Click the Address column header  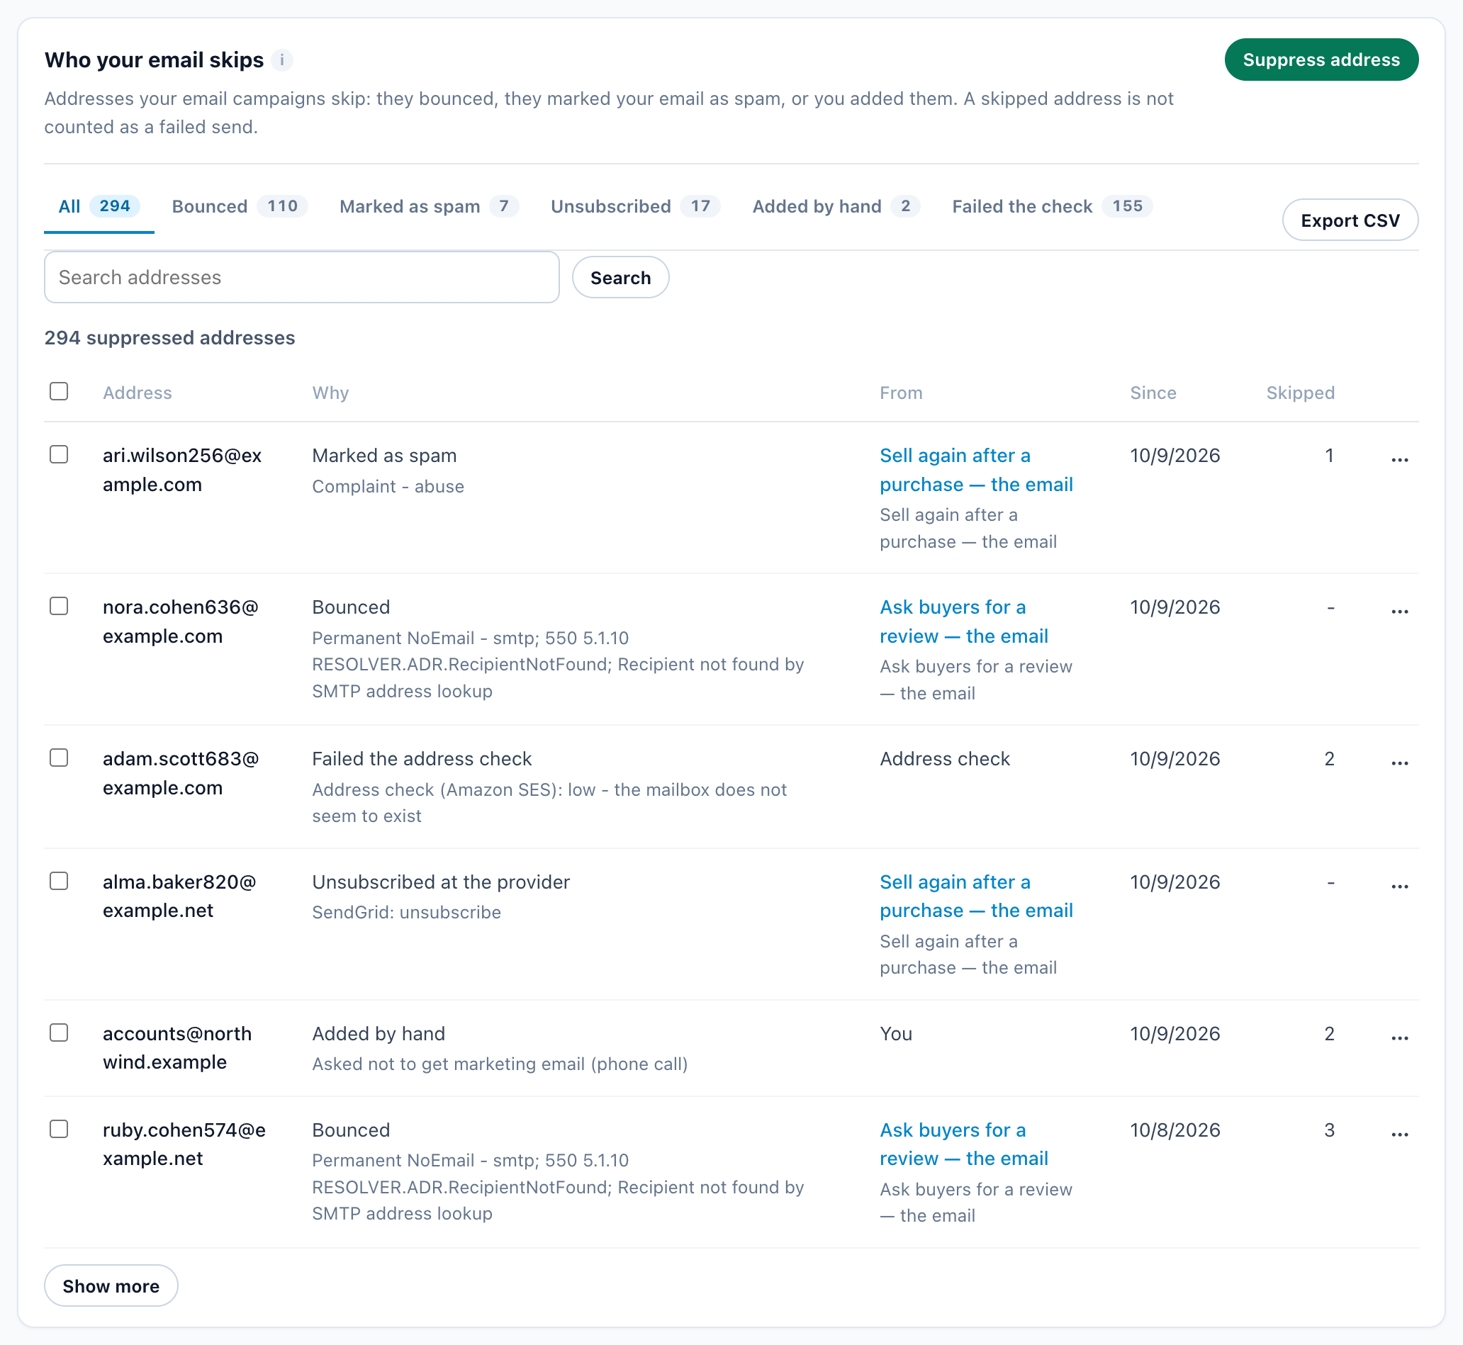[137, 393]
